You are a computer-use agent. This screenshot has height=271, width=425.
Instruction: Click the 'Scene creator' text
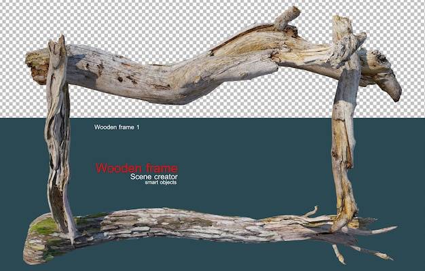153,177
